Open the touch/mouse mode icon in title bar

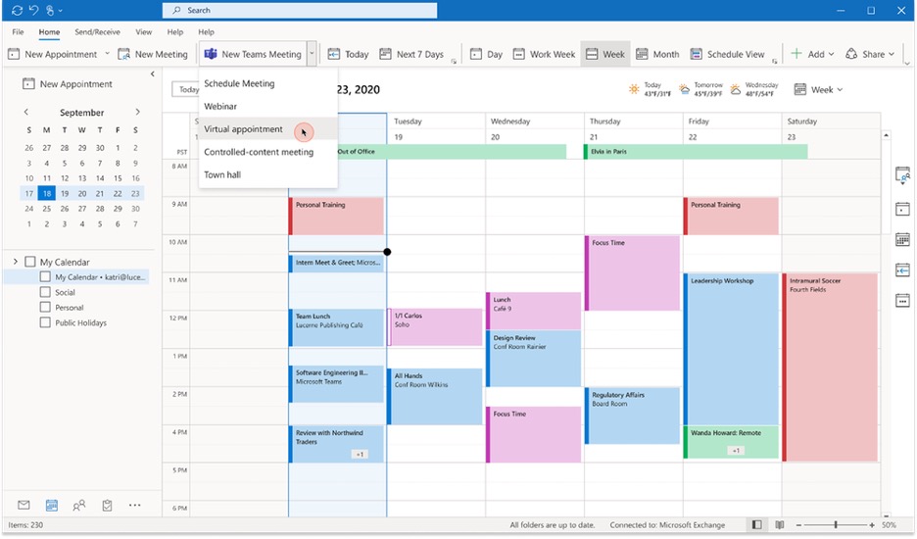click(x=50, y=10)
